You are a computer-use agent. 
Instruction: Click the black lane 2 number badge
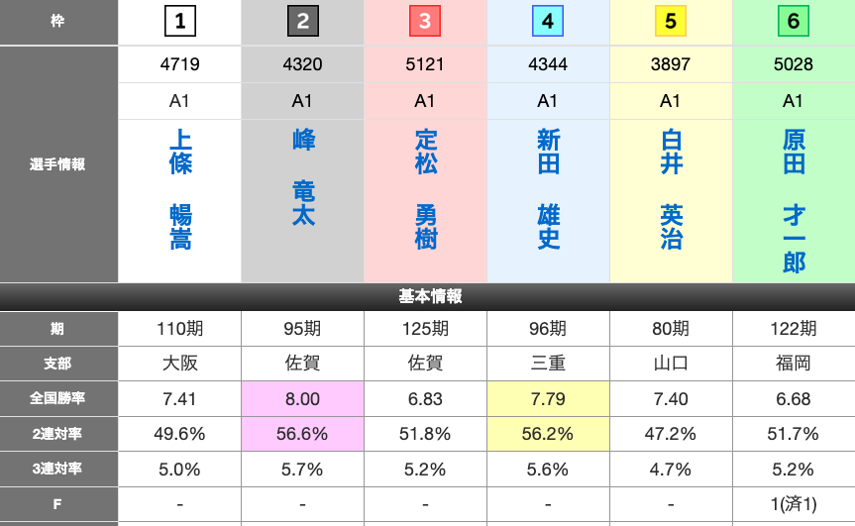(x=302, y=22)
